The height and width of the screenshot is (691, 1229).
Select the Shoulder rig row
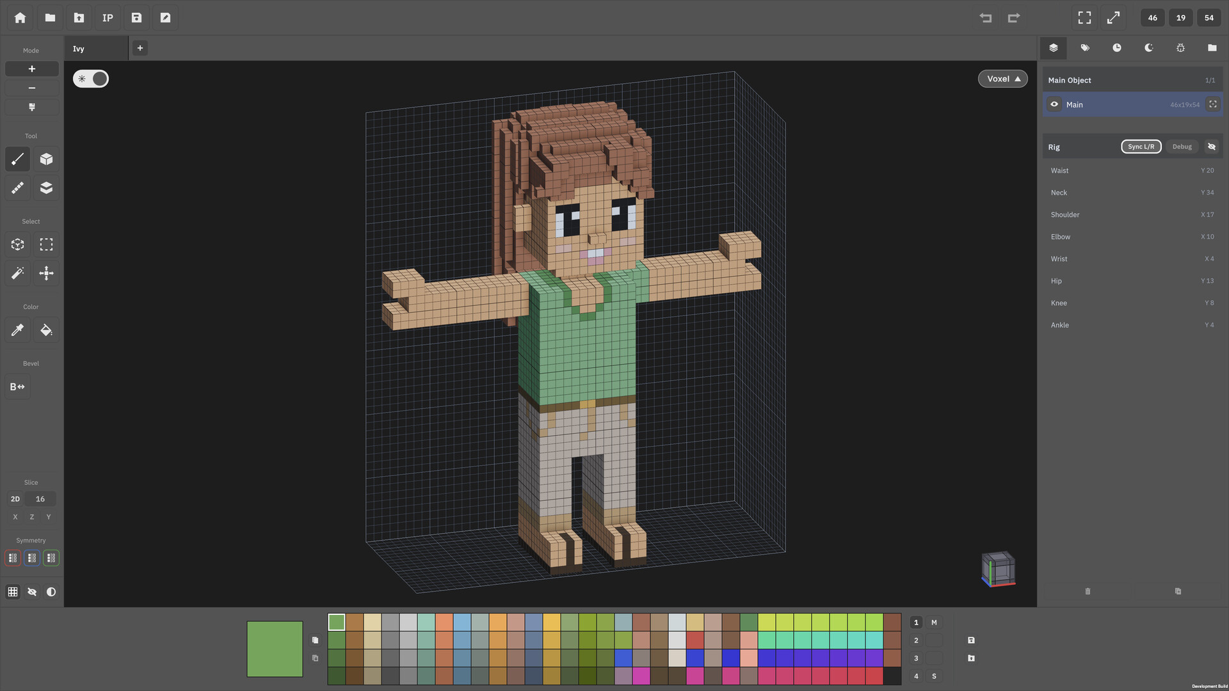1132,215
